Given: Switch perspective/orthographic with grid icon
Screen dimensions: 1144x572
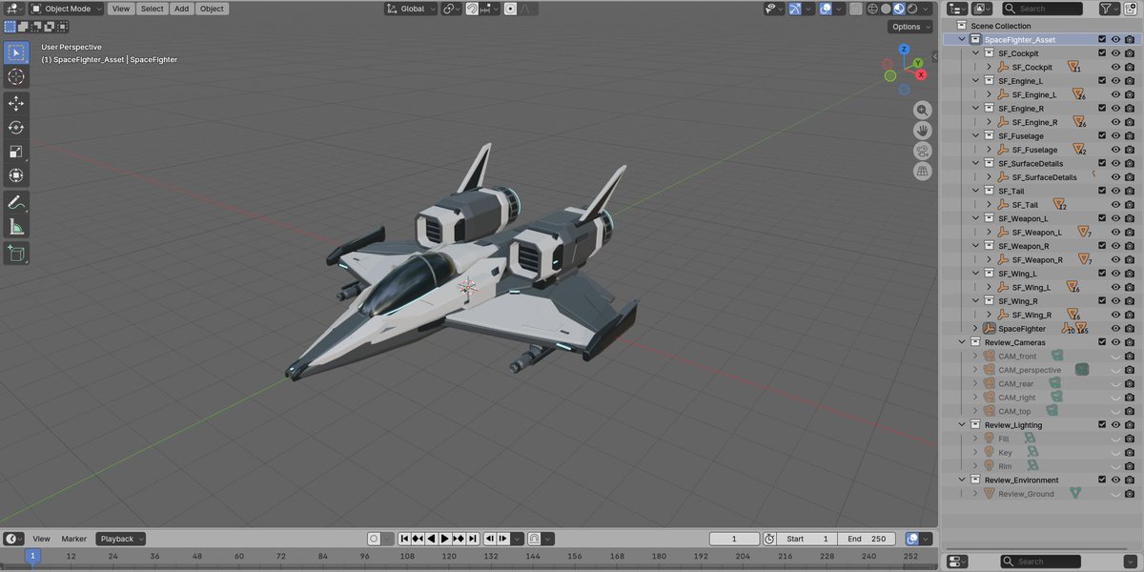Looking at the screenshot, I should [x=923, y=172].
